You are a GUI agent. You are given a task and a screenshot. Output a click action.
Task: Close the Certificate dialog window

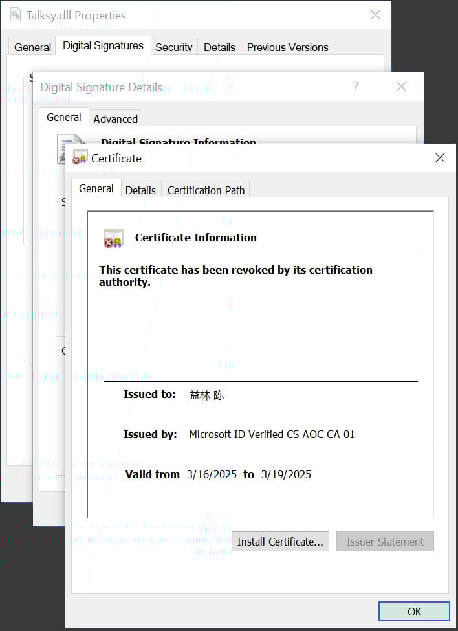tap(441, 158)
